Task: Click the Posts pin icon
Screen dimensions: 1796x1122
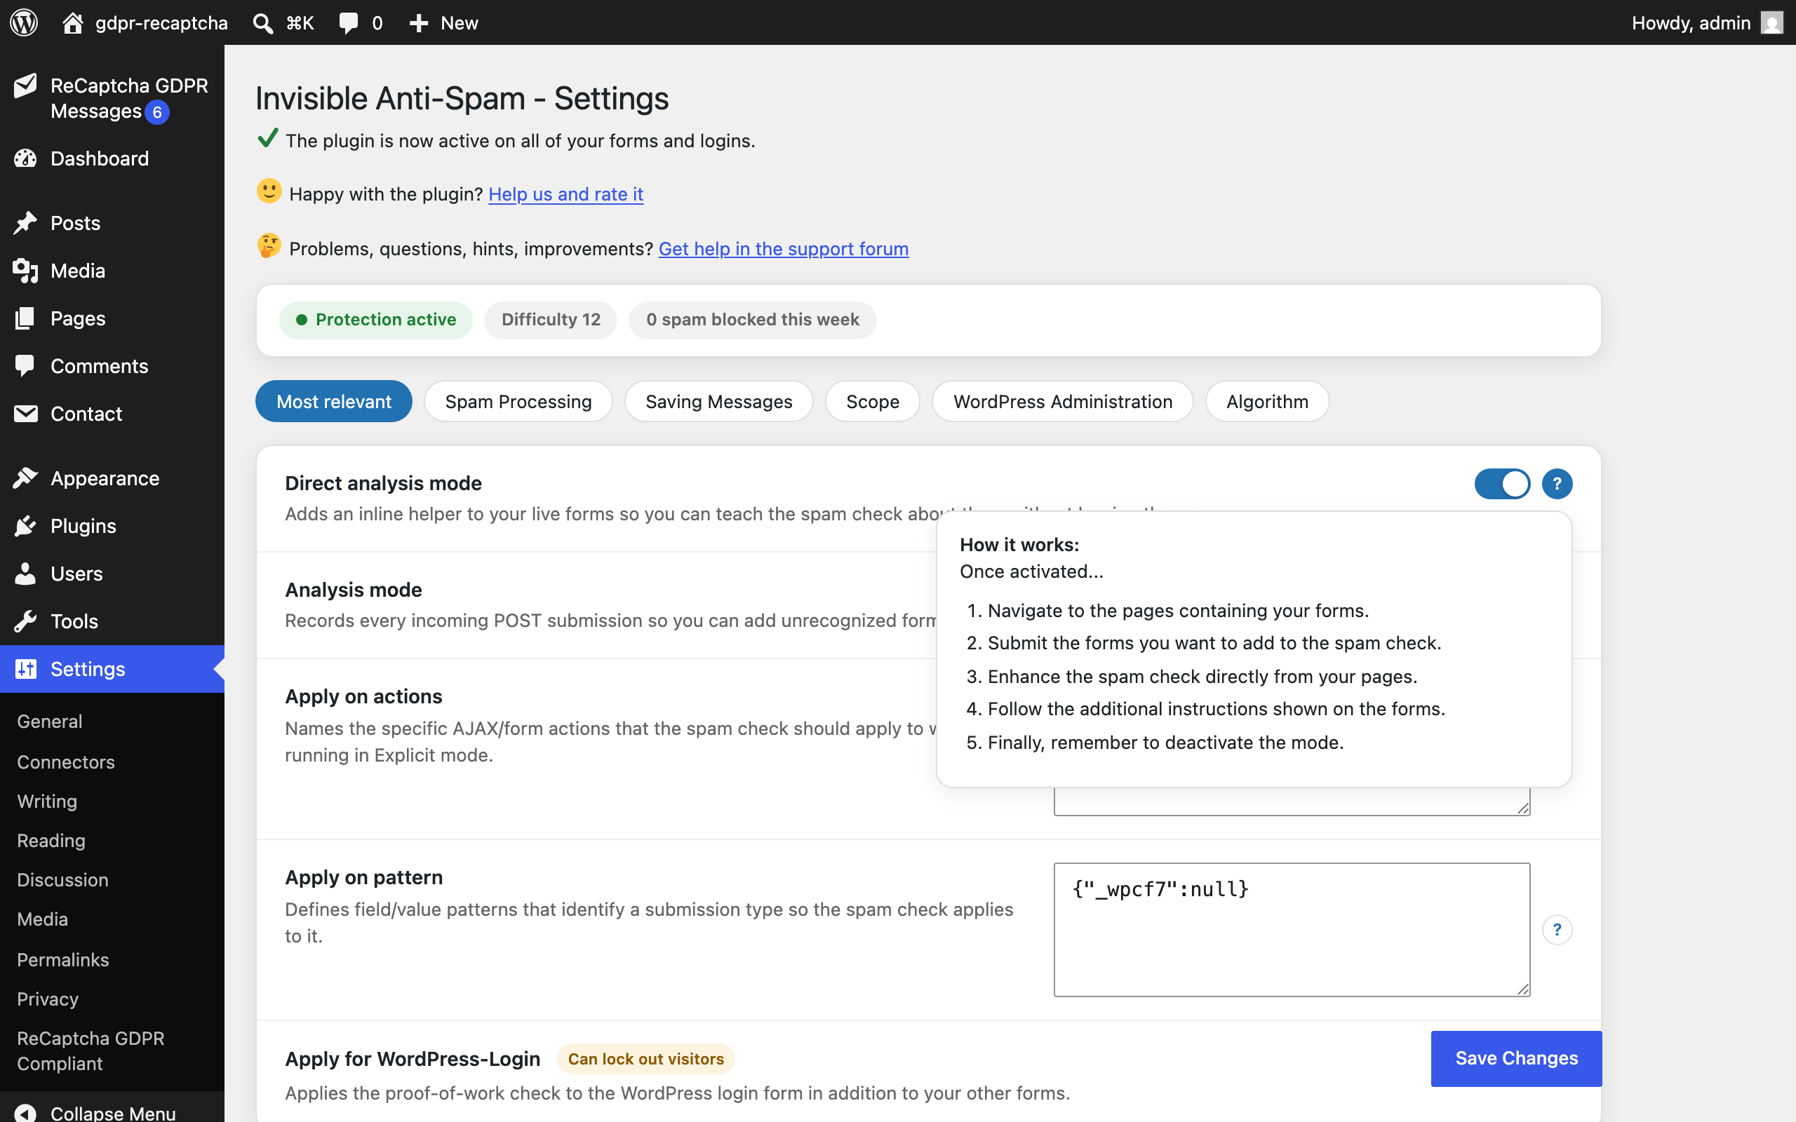Action: tap(25, 222)
